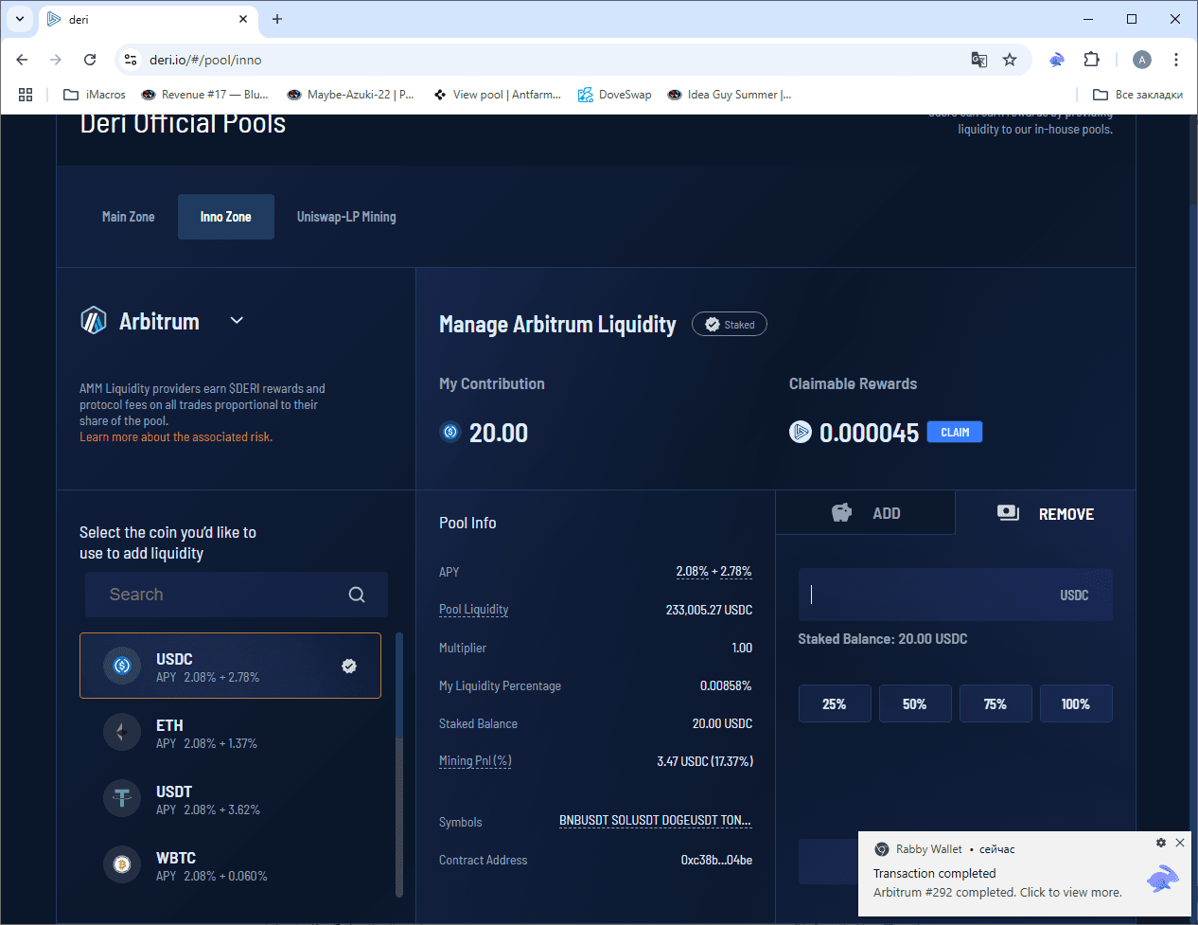
Task: Open the tab search dropdown arrow
Action: [x=19, y=19]
